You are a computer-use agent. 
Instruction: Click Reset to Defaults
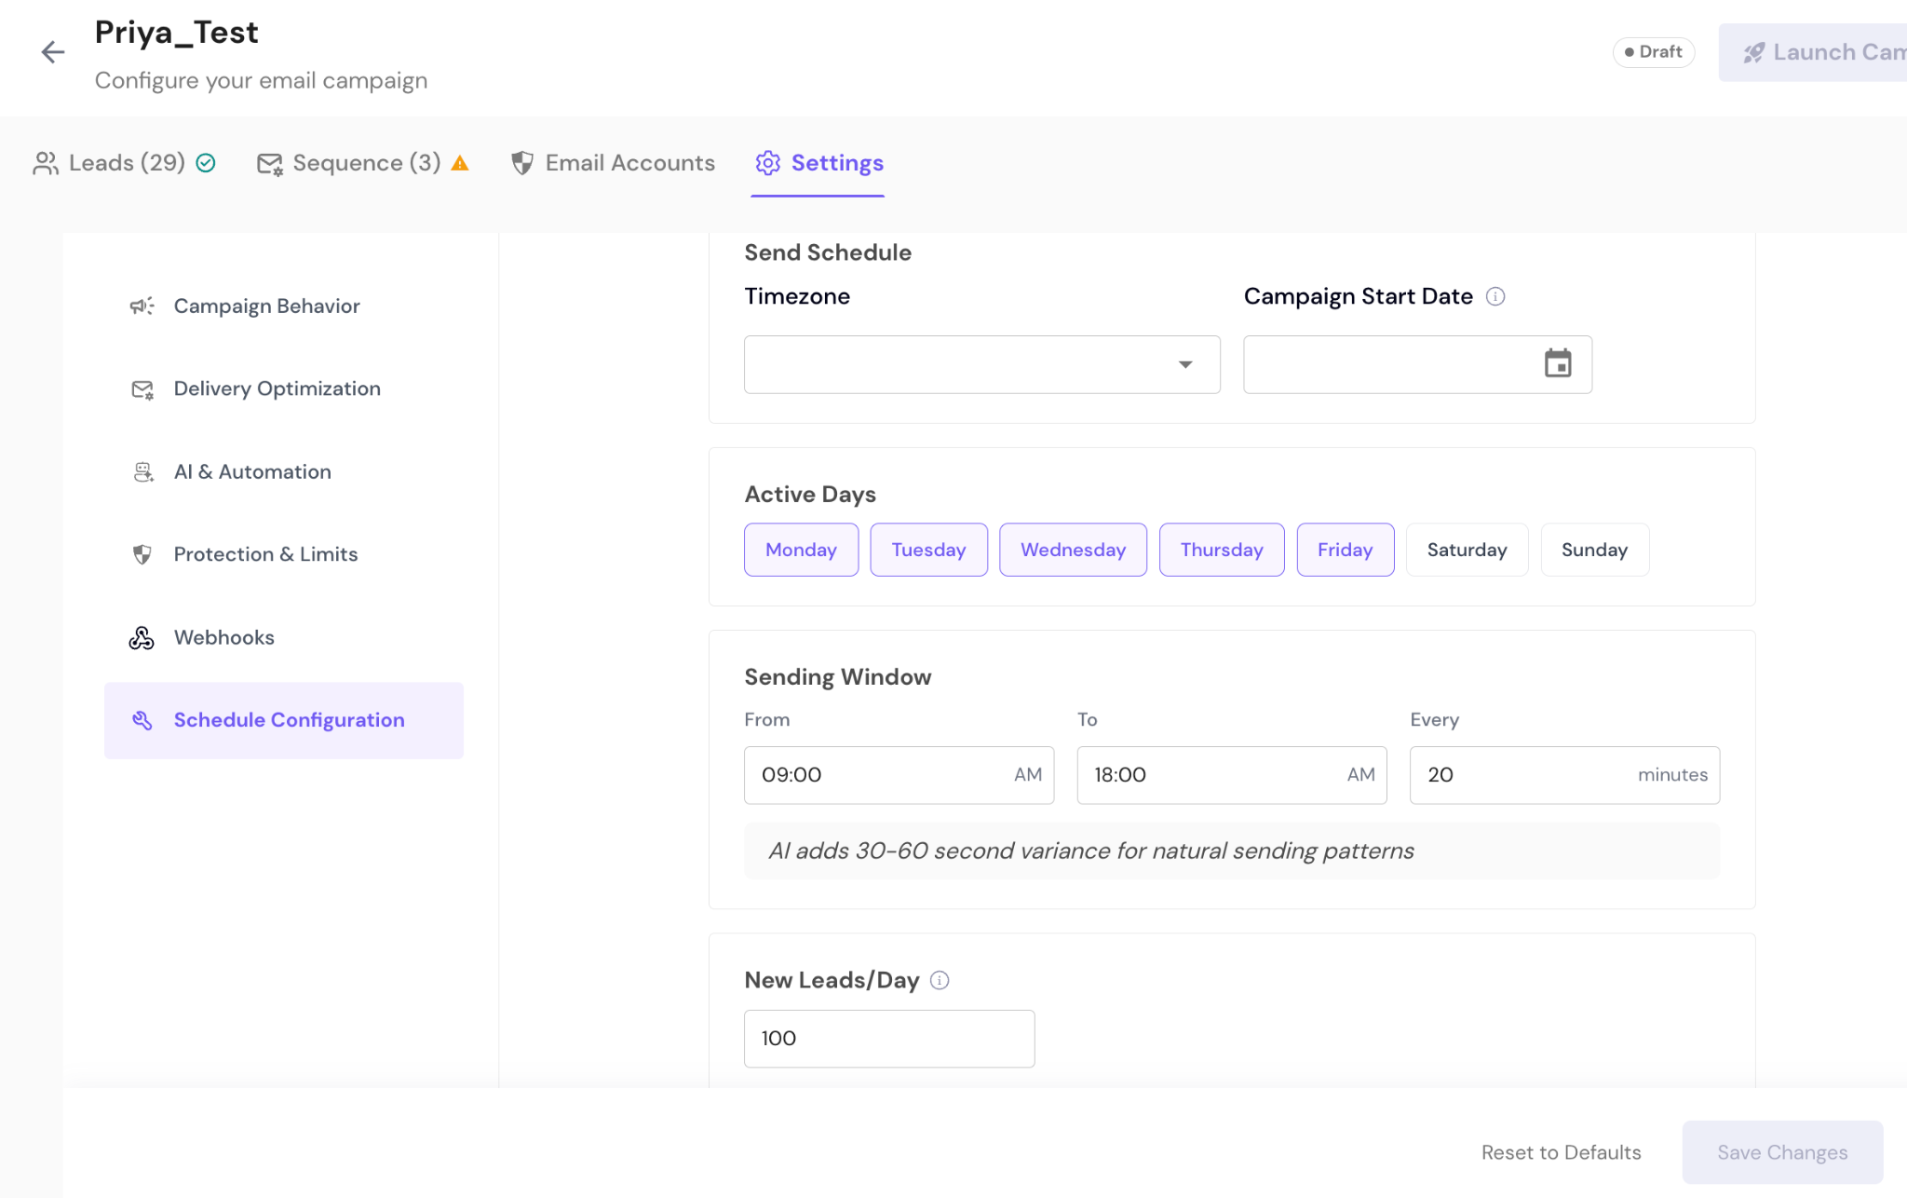(x=1561, y=1152)
